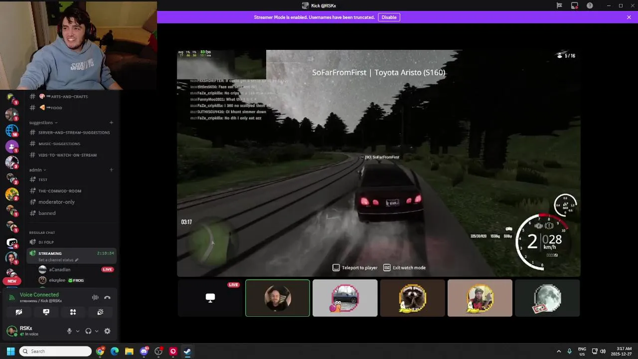The width and height of the screenshot is (638, 359).
Task: Start an activity from voice panel
Action: pos(73,312)
